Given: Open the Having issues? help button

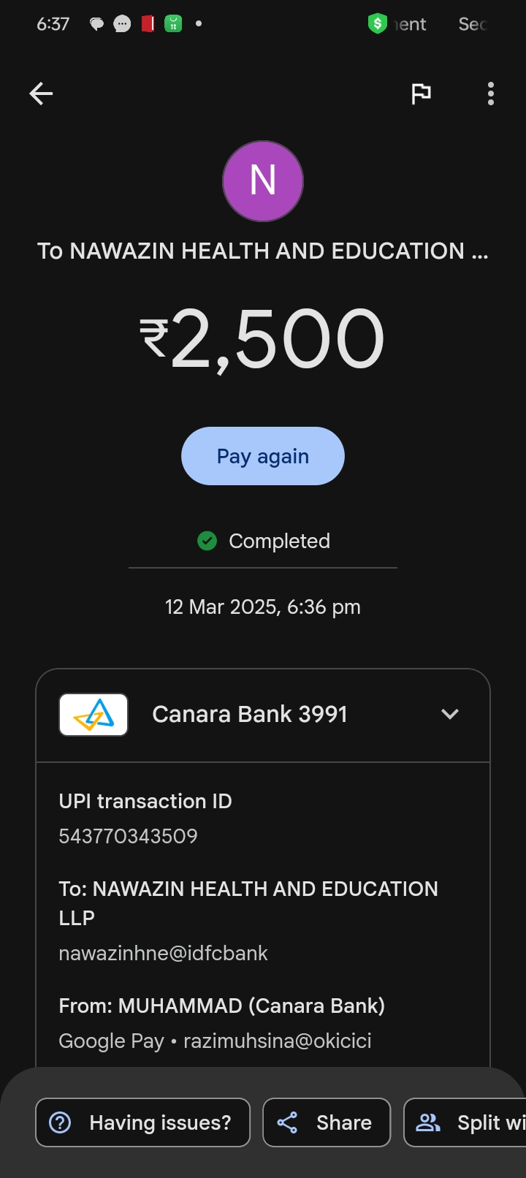Looking at the screenshot, I should click(143, 1122).
